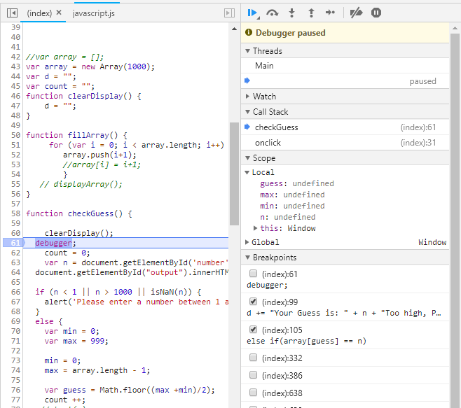
Task: Switch to the javascript.js tab
Action: point(93,13)
